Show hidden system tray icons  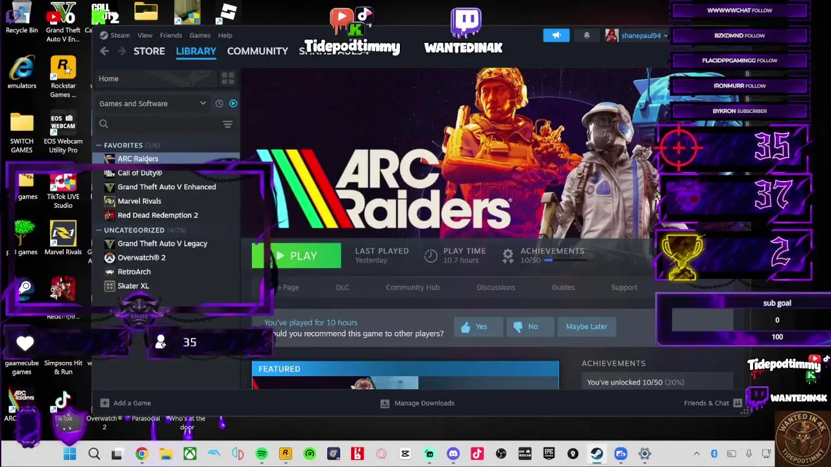point(696,454)
